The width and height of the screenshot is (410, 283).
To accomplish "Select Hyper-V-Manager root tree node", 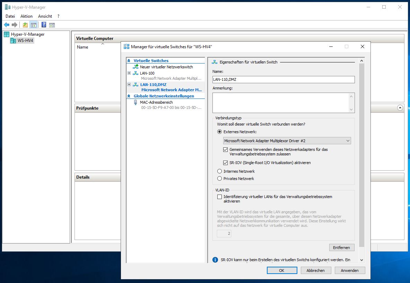I will point(28,34).
